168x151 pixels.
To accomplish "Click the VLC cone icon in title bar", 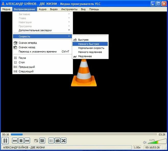I will click(x=3, y=4).
